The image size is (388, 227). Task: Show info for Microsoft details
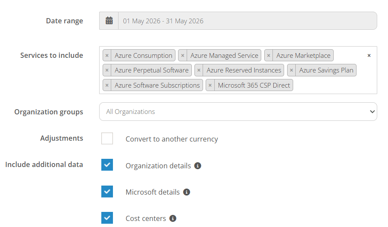point(187,192)
